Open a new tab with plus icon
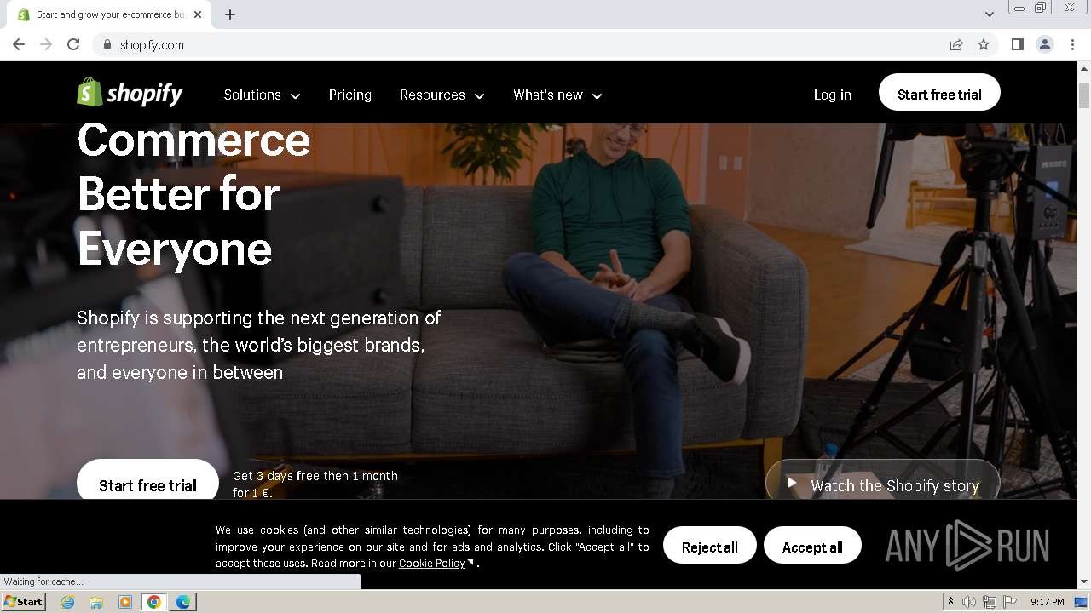This screenshot has height=613, width=1091. tap(230, 14)
